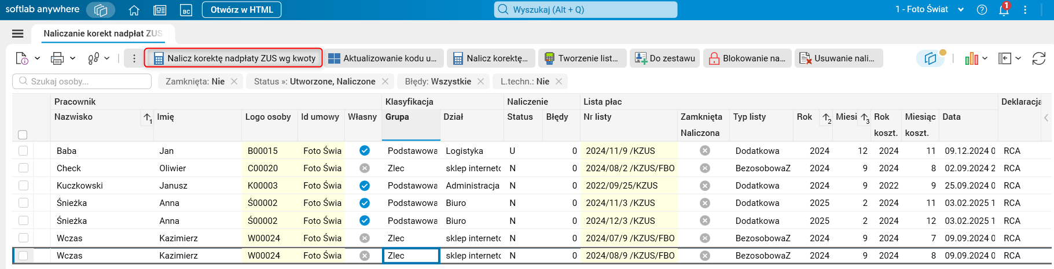Click the Nalicz korektę... button
Viewport: 1054px width, 269px height.
(490, 58)
